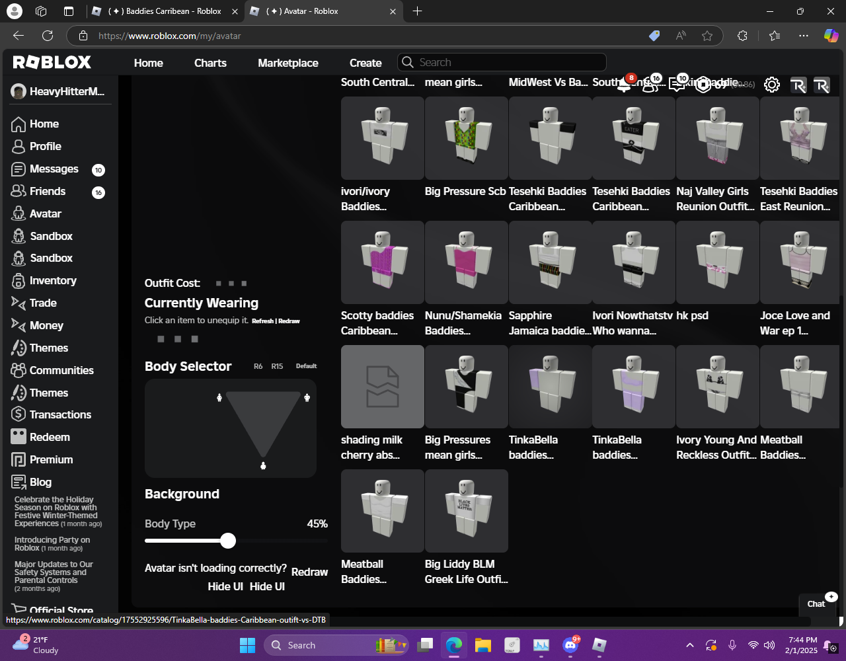Open Redeem from the sidebar

pos(41,437)
